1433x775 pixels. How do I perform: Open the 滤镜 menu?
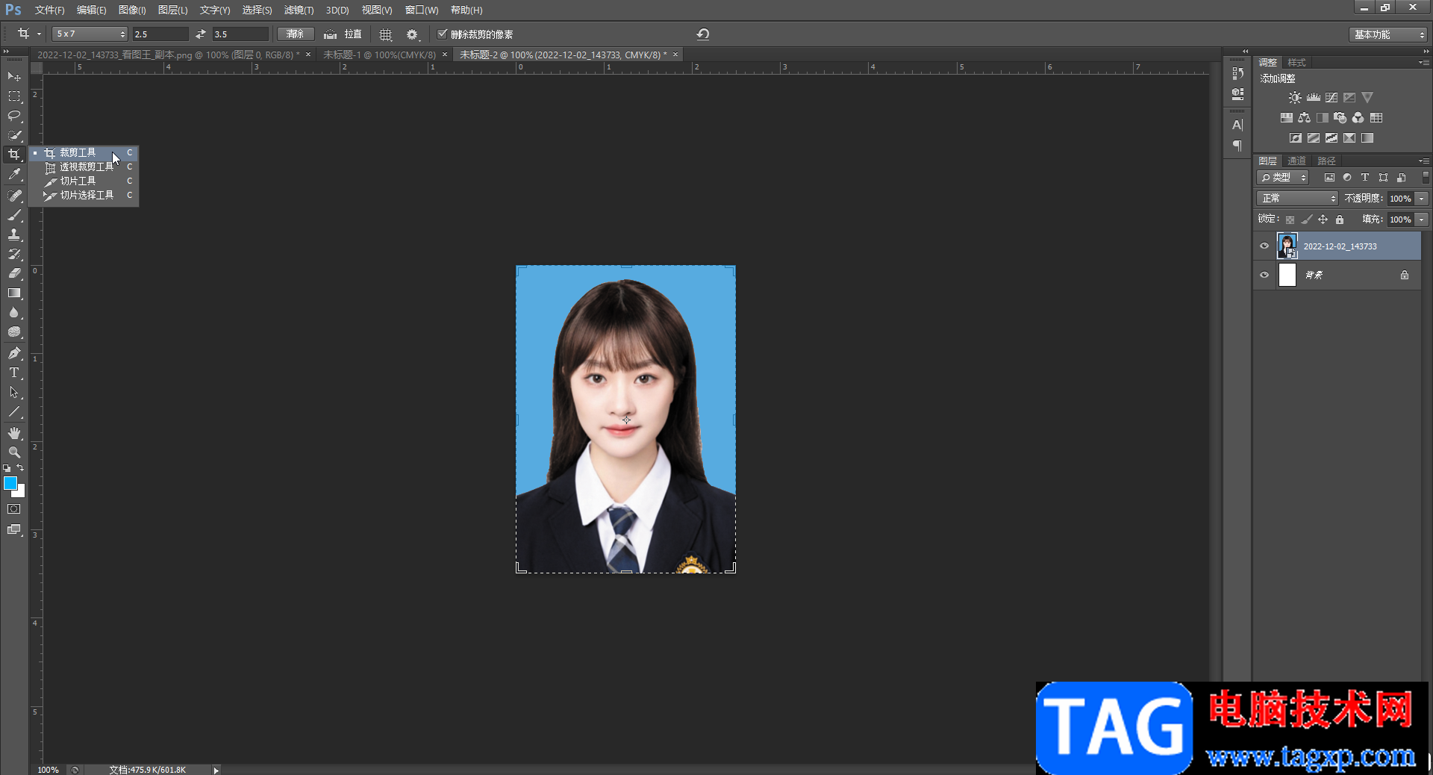click(x=299, y=10)
